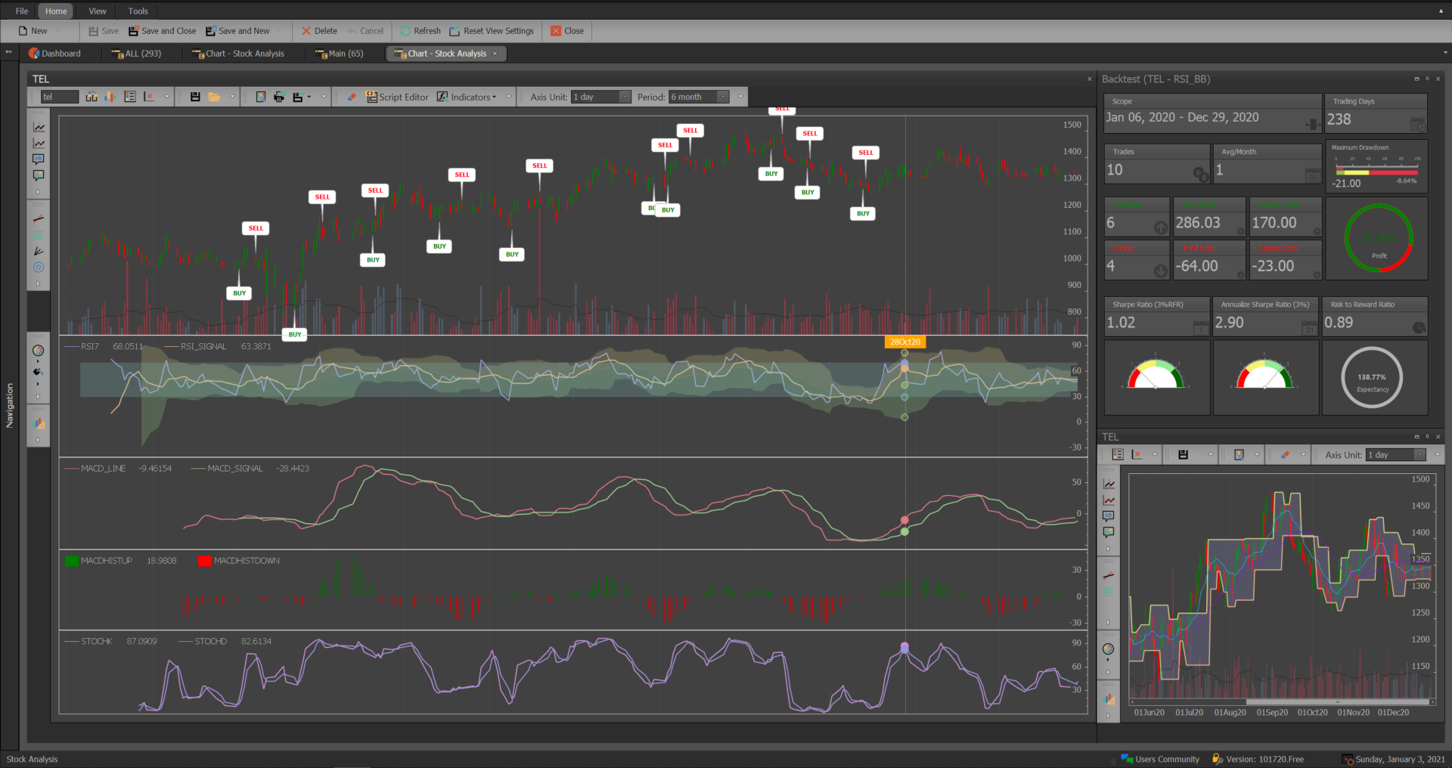Screen dimensions: 1452x768
Task: Toggle the MACDHISTUP green legend swatch
Action: point(73,560)
